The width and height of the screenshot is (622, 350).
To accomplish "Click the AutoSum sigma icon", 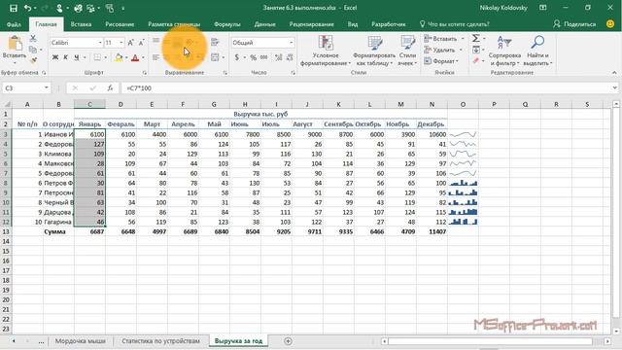I will click(475, 39).
